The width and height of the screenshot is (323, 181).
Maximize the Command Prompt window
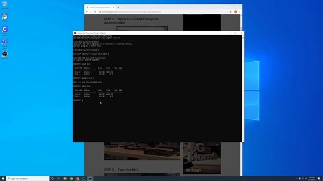[236, 33]
